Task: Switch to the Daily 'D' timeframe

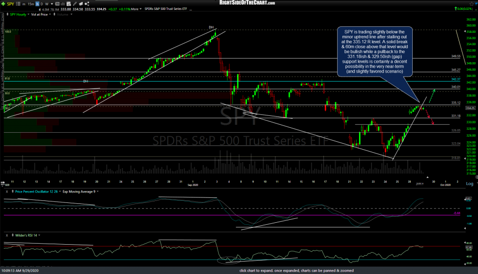Action: (42, 4)
